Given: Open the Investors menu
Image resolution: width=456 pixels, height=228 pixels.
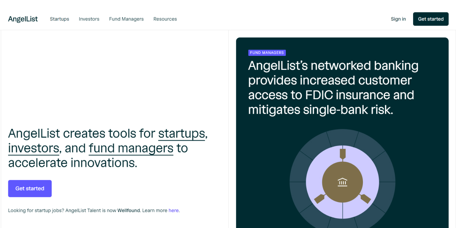Looking at the screenshot, I should (x=89, y=19).
